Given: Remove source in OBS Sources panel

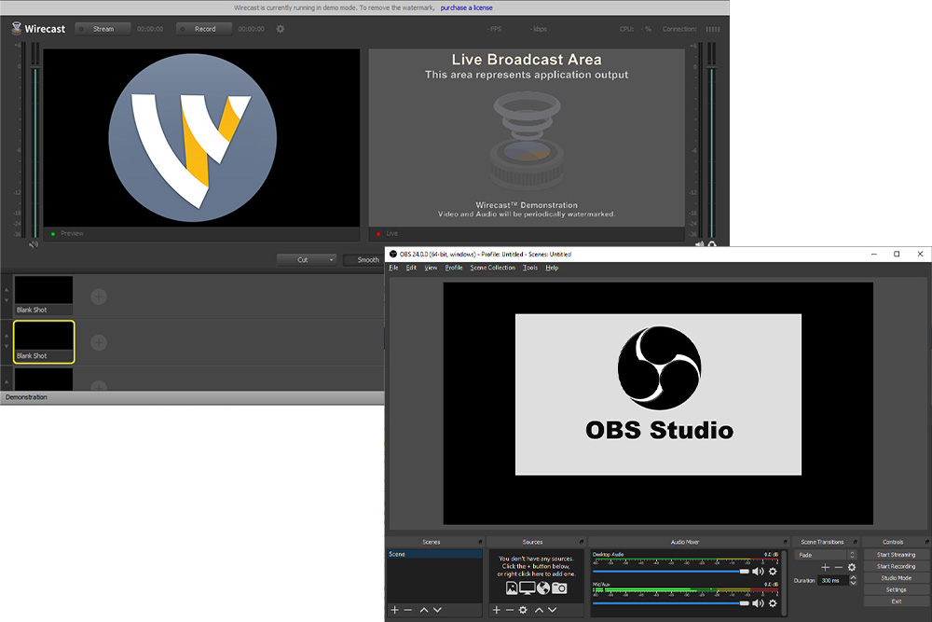Looking at the screenshot, I should click(x=510, y=610).
